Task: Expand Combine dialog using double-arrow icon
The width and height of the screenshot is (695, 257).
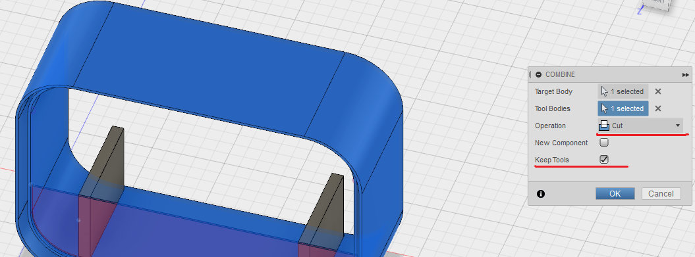Action: pos(686,75)
